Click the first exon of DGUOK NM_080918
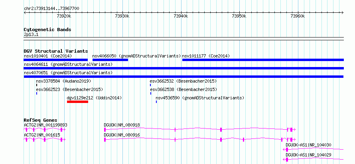355x164 pixels. pyautogui.click(x=105, y=130)
